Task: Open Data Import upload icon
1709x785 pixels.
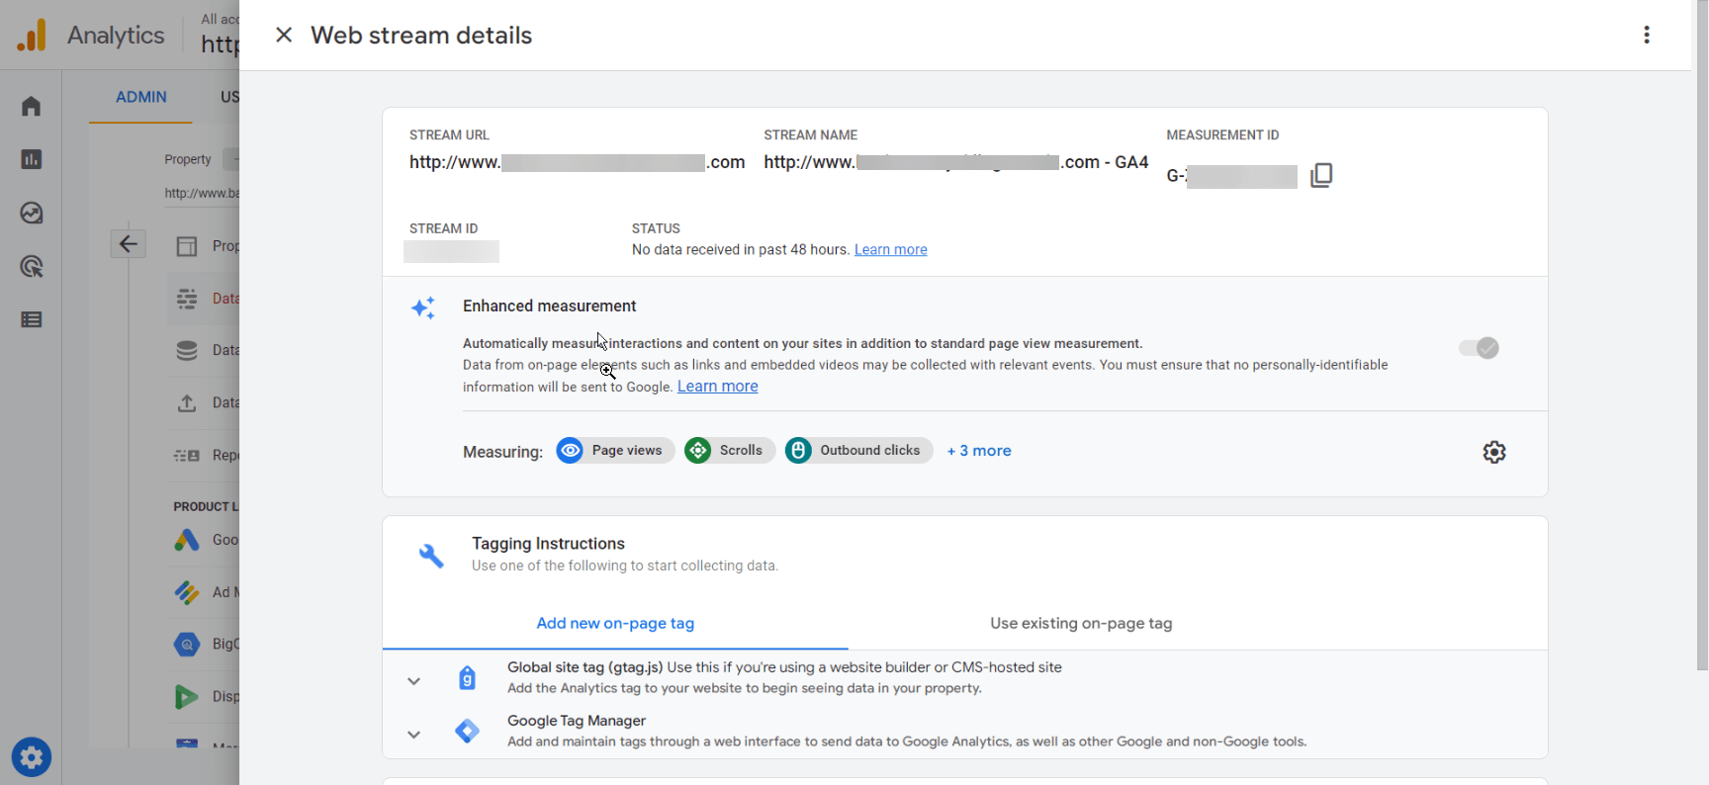Action: click(187, 402)
